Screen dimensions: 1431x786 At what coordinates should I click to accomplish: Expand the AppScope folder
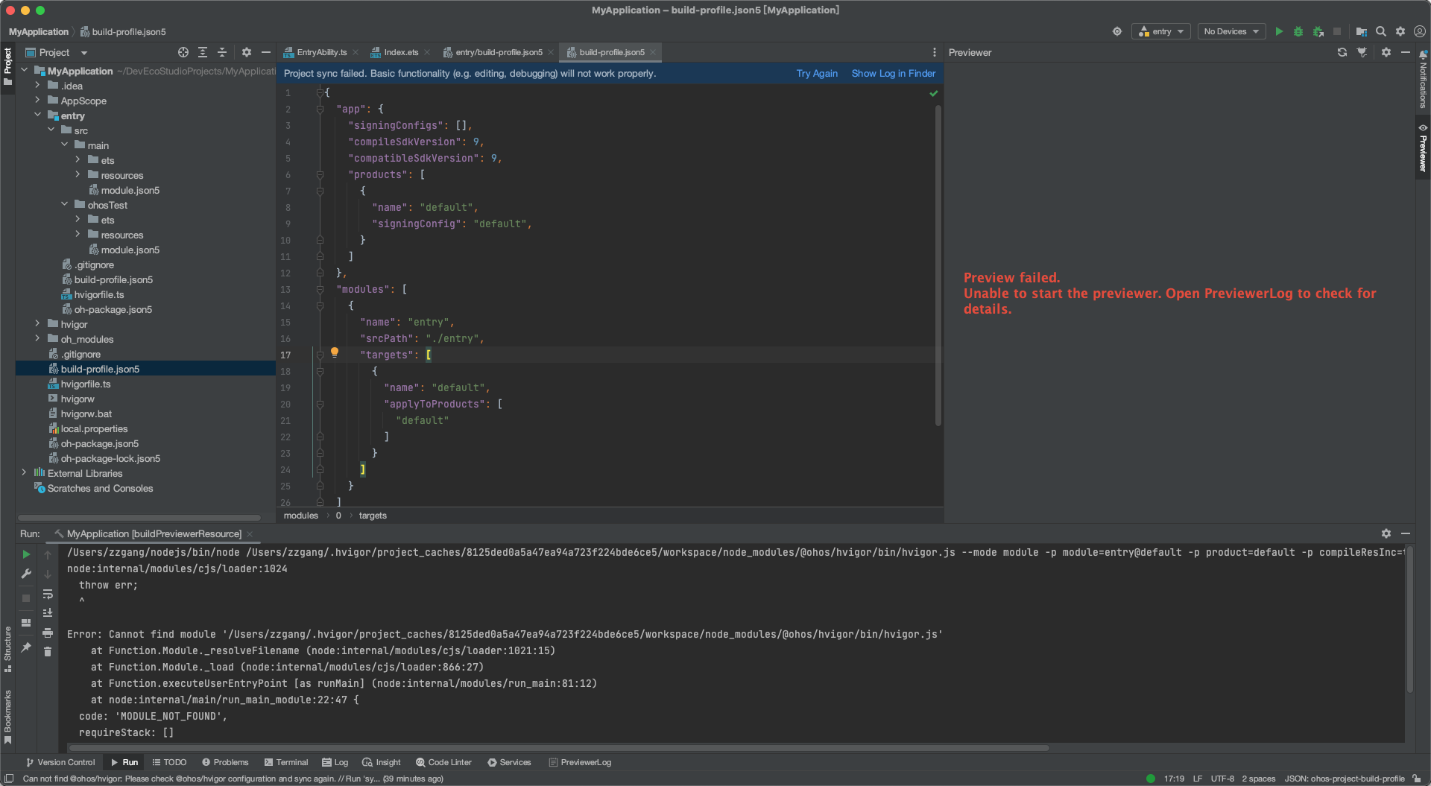pyautogui.click(x=37, y=101)
